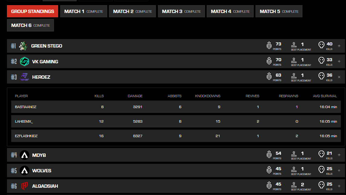Click the REVIVES column header
Screen dimensions: 346x195
(252, 96)
